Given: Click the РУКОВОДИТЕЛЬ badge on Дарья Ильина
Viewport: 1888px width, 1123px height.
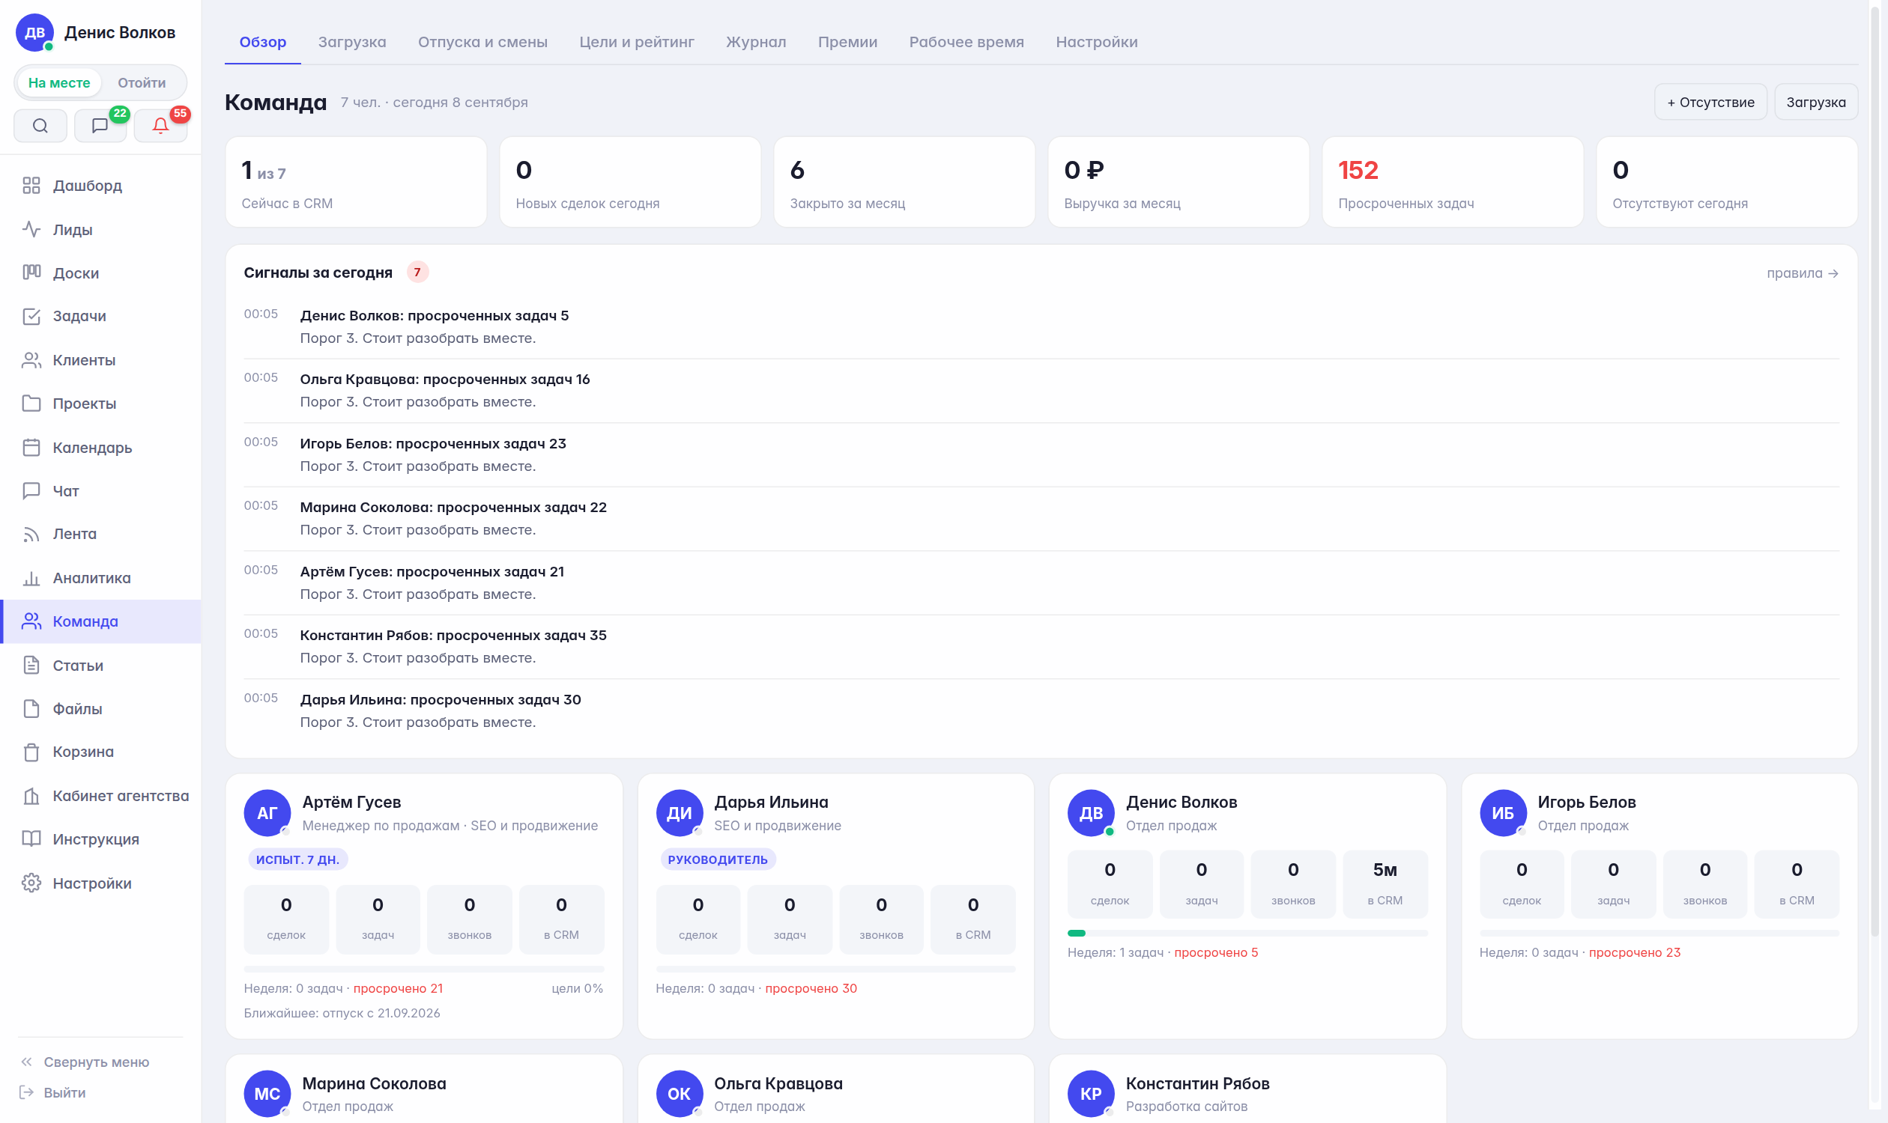Looking at the screenshot, I should click(717, 859).
